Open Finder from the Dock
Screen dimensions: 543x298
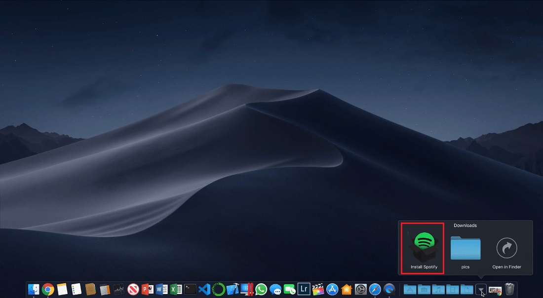coord(34,289)
